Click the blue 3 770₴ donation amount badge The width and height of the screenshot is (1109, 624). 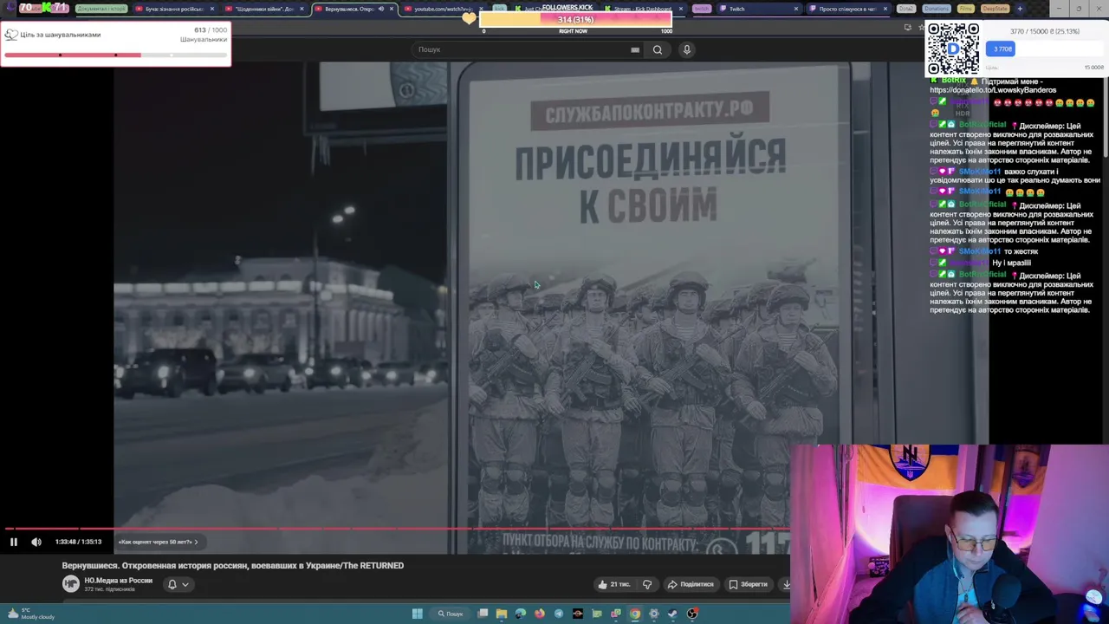click(x=1002, y=49)
